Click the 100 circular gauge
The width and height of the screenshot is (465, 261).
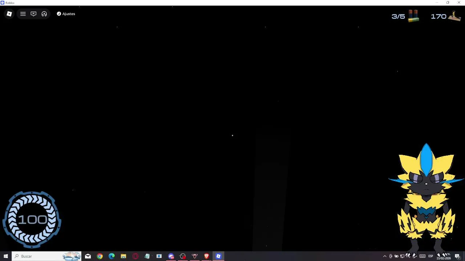click(32, 220)
